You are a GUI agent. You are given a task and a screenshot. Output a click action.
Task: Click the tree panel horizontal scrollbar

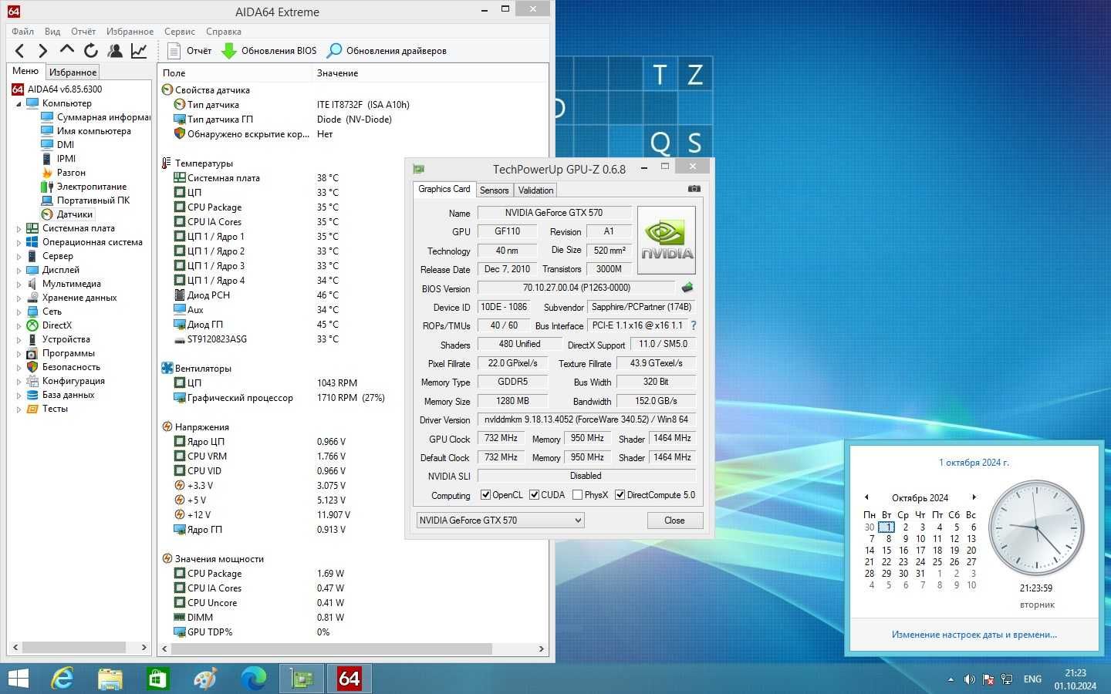coord(73,648)
